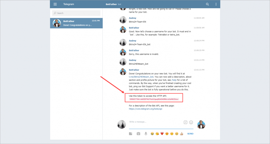Image resolution: width=270 pixels, height=144 pixels.
Task: Open the bot commands slash icon
Action: tap(186, 122)
